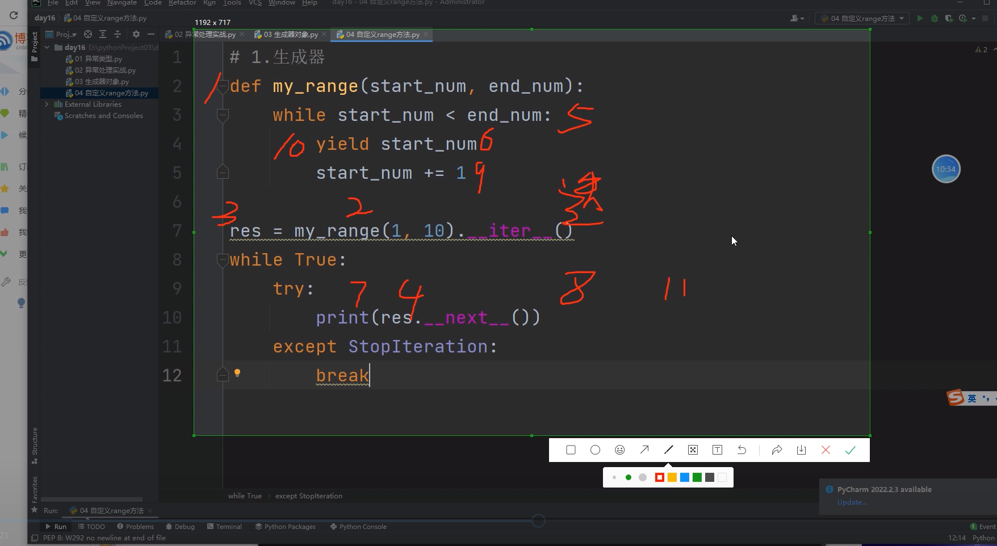Open the emoji sticker tool

(620, 450)
